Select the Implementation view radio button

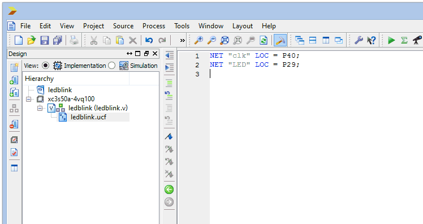(x=45, y=65)
